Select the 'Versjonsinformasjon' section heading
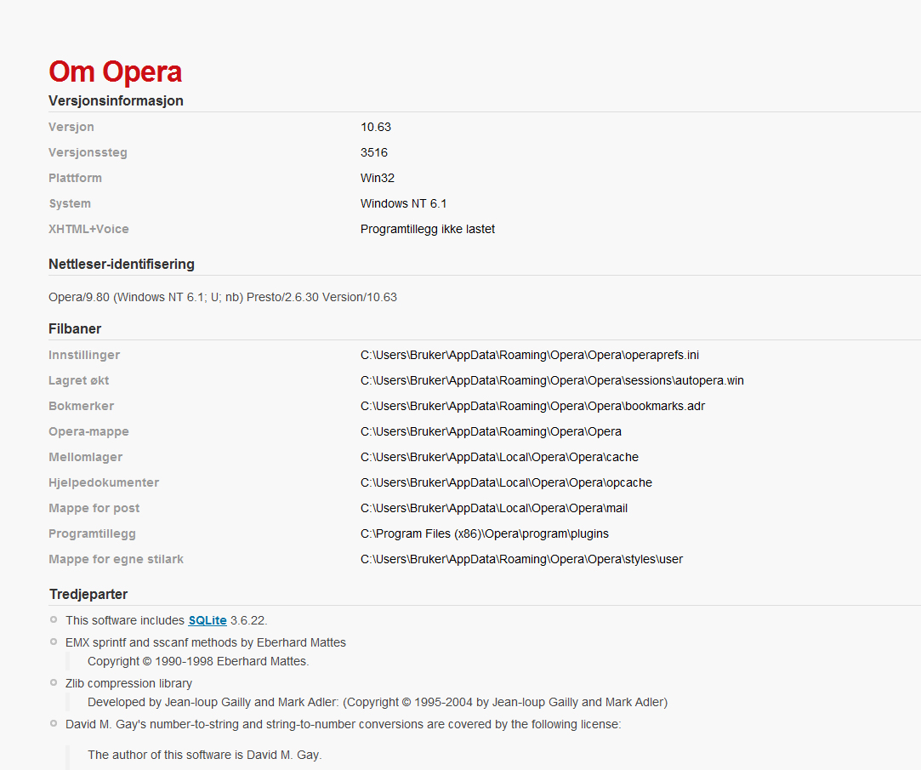 (x=116, y=100)
